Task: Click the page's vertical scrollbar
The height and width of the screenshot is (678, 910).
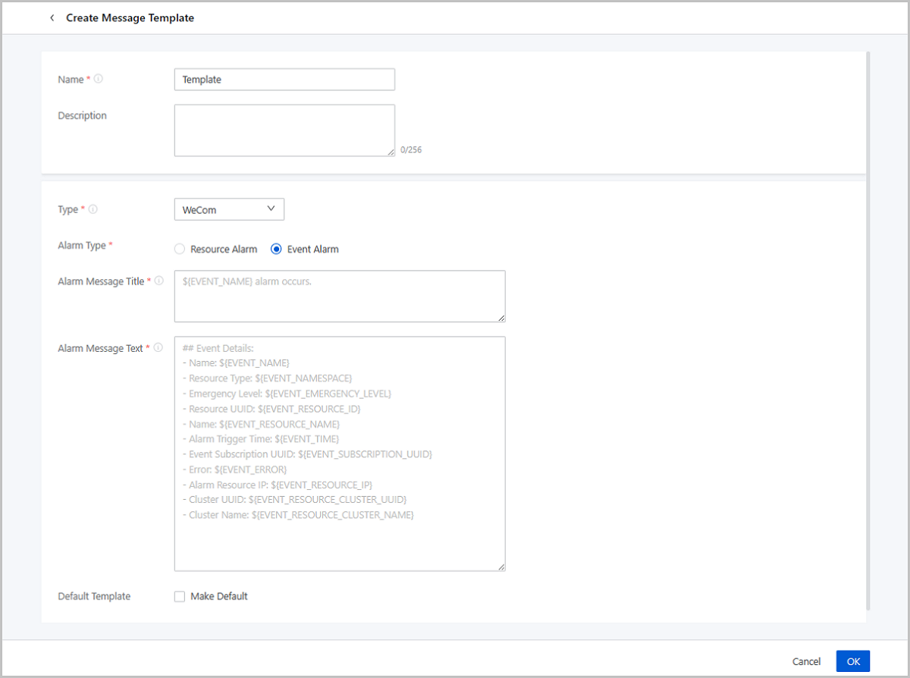Action: click(x=868, y=330)
